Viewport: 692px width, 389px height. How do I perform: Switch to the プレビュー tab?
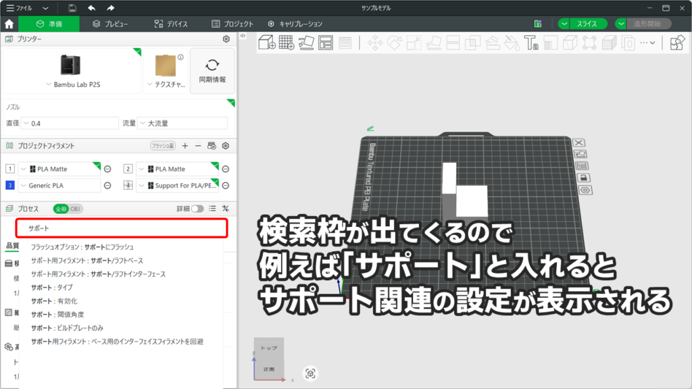(110, 24)
